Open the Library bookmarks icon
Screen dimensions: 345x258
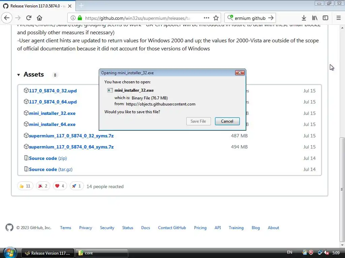point(315,18)
